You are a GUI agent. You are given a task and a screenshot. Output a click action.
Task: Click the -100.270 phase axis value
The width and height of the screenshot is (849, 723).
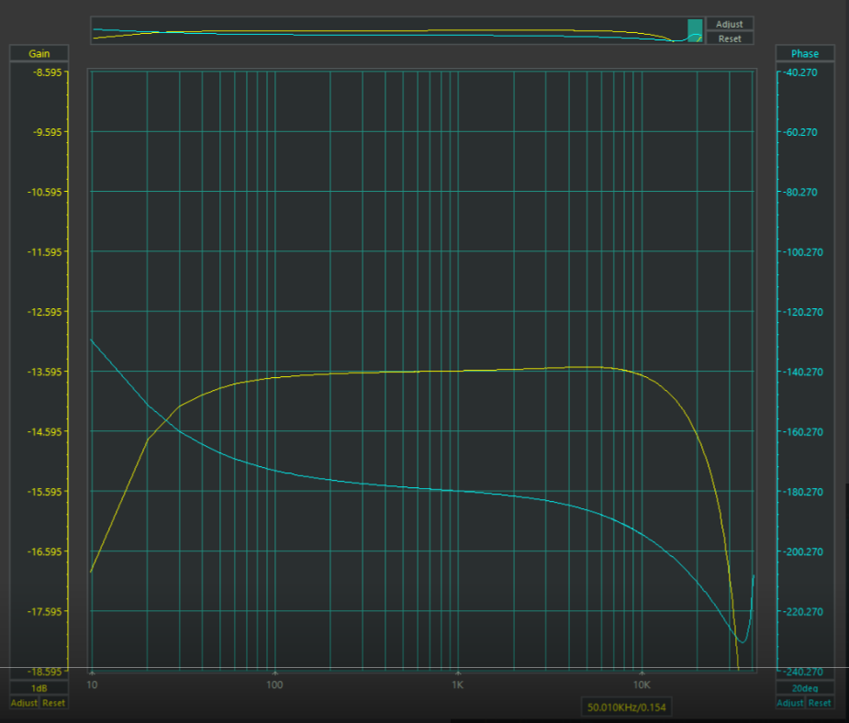click(802, 251)
